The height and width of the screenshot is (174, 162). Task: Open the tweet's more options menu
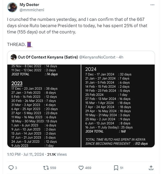click(x=153, y=5)
